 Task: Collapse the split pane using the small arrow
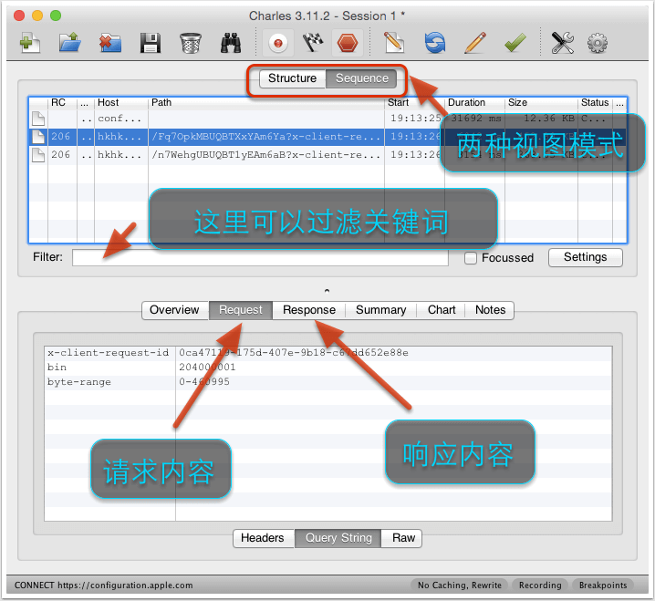[x=327, y=290]
